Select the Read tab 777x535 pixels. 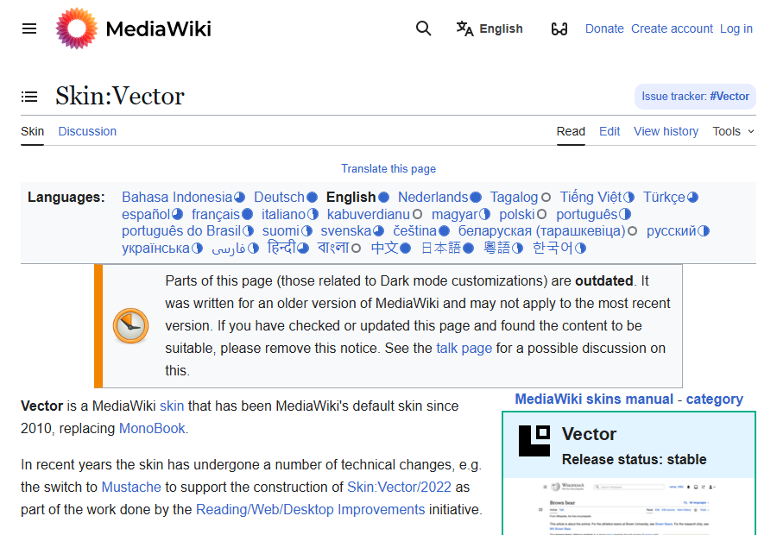571,131
